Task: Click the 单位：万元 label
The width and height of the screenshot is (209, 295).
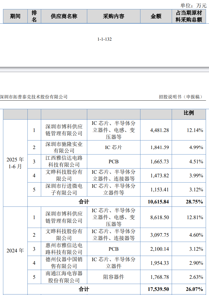Action: click(193, 5)
